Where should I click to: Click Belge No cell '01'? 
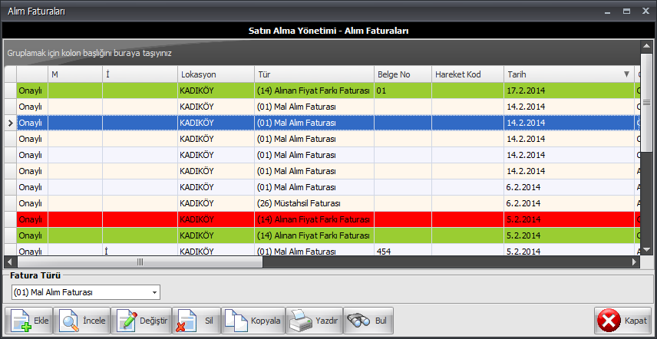[x=403, y=91]
